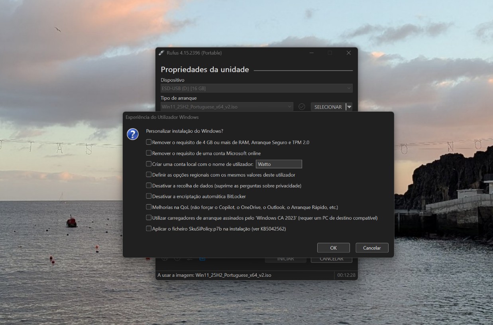Open the arrow next to SELECIONAR

tap(349, 106)
